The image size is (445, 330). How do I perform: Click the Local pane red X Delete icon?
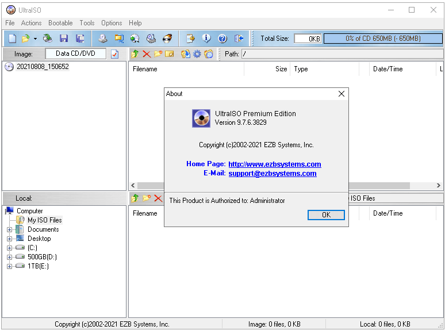point(158,198)
